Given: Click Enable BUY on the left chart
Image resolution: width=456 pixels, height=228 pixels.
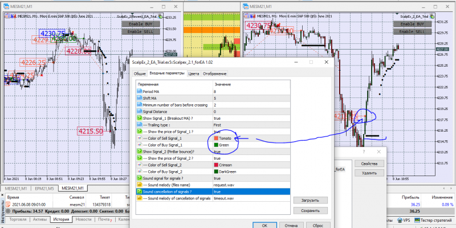Looking at the screenshot, I should (141, 24).
